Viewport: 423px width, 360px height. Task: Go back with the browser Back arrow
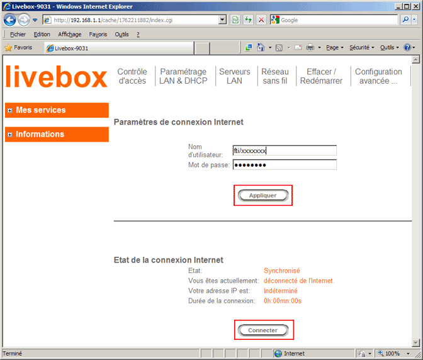click(10, 20)
